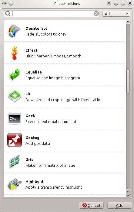This screenshot has width=134, height=212.
Task: Select the red Geotag pin icon
Action: tap(15, 140)
